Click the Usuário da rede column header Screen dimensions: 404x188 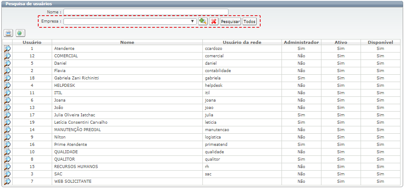[242, 43]
